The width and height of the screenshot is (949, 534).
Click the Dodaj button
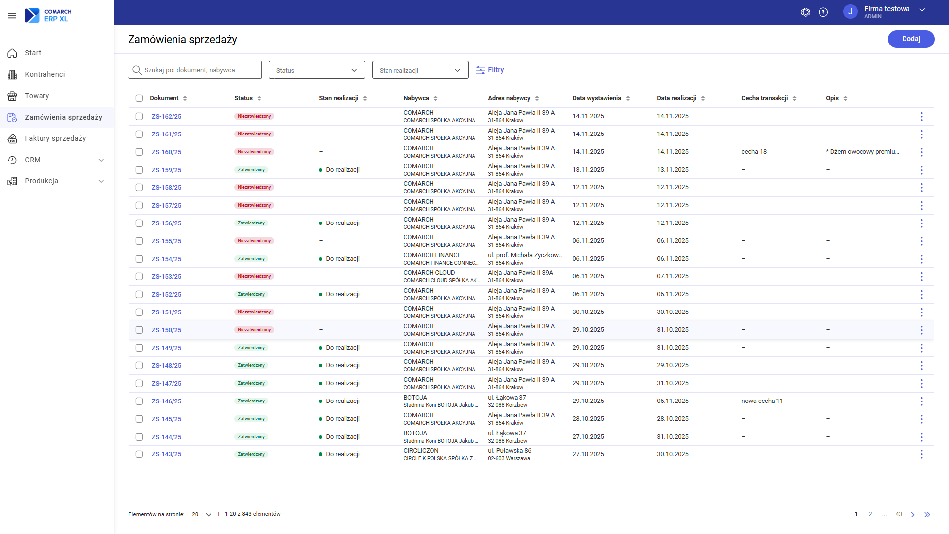click(910, 39)
